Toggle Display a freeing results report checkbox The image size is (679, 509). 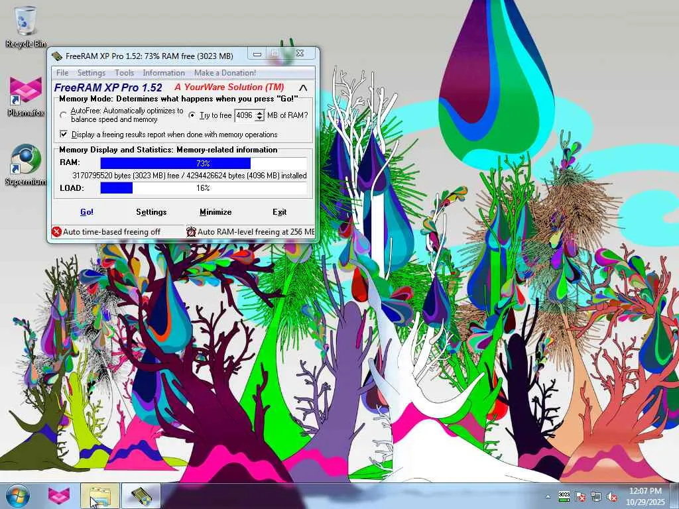point(64,134)
